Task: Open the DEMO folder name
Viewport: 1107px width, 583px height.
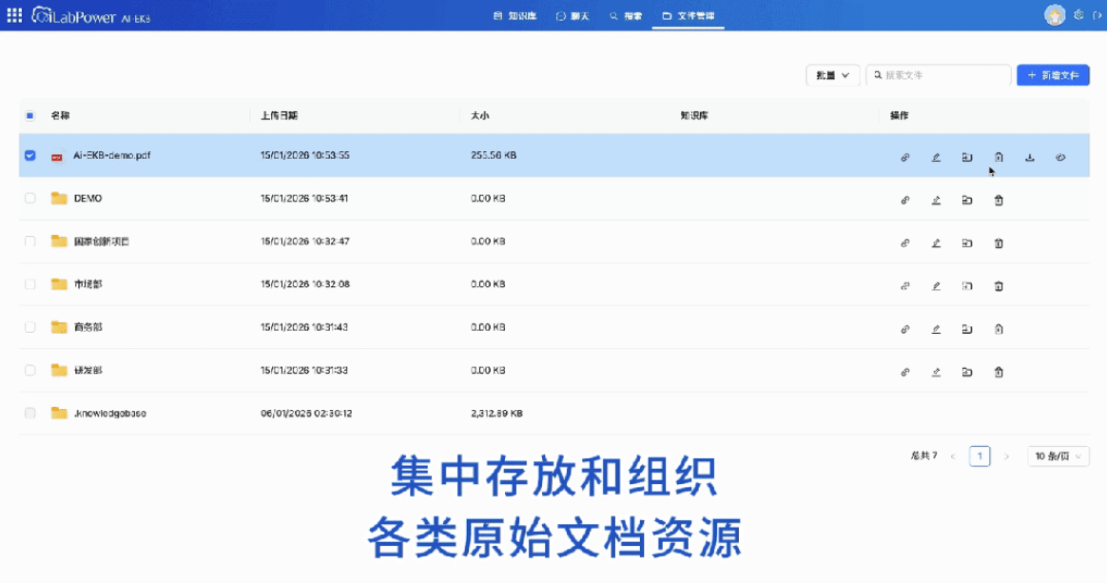Action: 88,199
